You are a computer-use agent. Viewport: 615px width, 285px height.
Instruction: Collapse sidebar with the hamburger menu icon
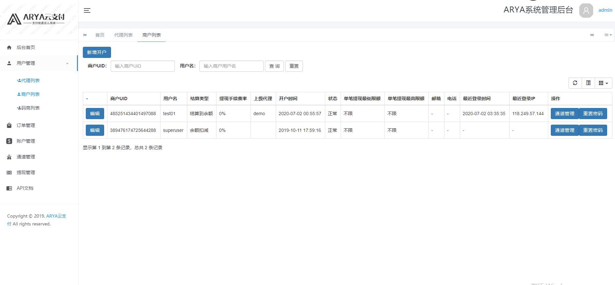pyautogui.click(x=87, y=10)
